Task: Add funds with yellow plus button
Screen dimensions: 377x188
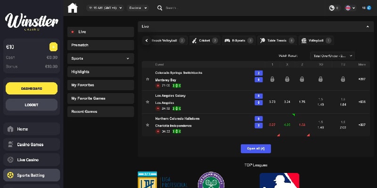Action: (53, 47)
